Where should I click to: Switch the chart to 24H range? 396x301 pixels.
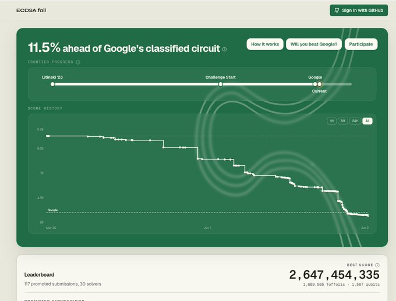click(355, 121)
